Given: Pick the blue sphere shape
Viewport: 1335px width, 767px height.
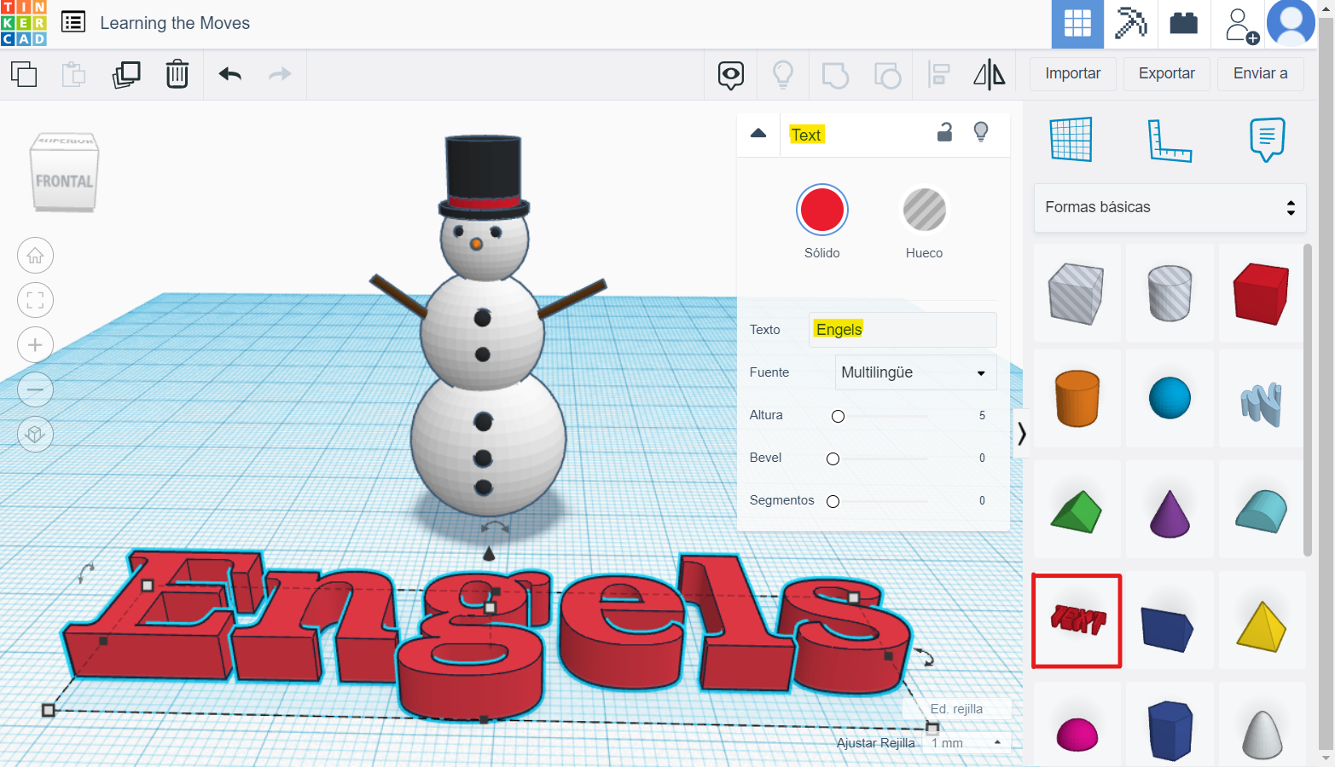Looking at the screenshot, I should pyautogui.click(x=1170, y=398).
